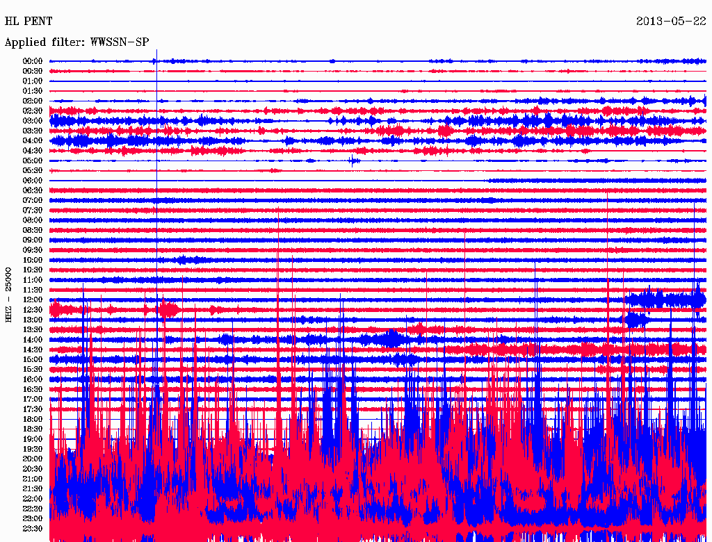Click the 13:30 trace label
Image resolution: width=712 pixels, height=542 pixels.
(x=33, y=329)
